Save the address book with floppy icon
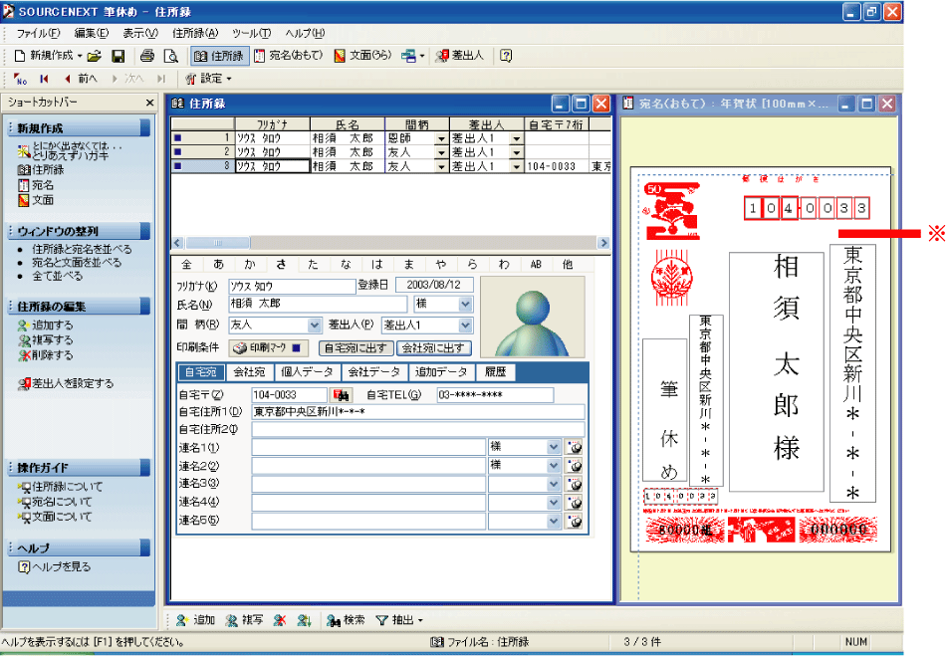 point(118,56)
